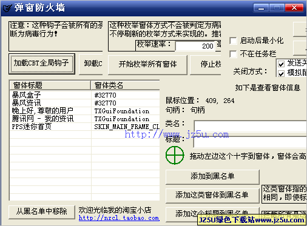
Task: Click the 标题 text field
Action: tap(251, 142)
